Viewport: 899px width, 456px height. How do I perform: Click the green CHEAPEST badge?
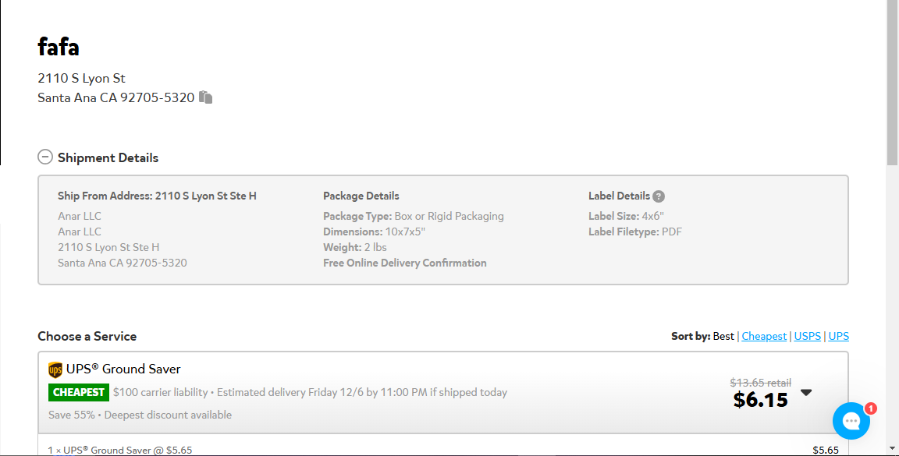(79, 392)
